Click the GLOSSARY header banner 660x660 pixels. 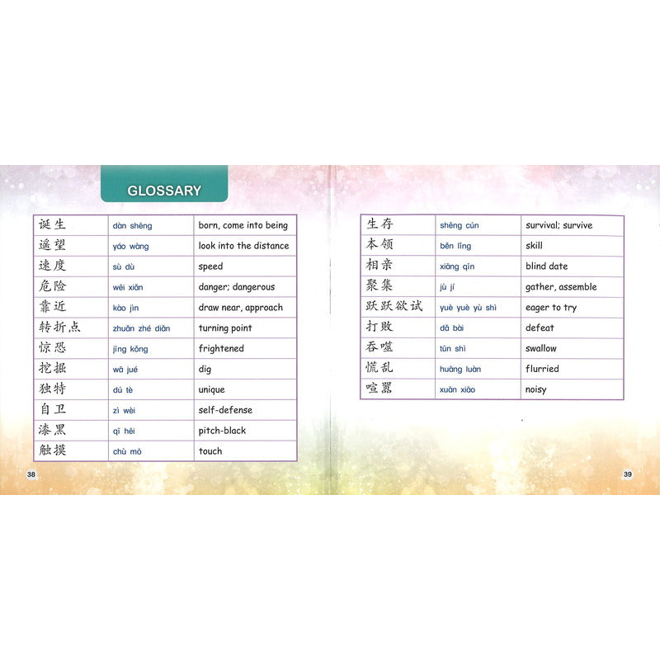tap(164, 191)
